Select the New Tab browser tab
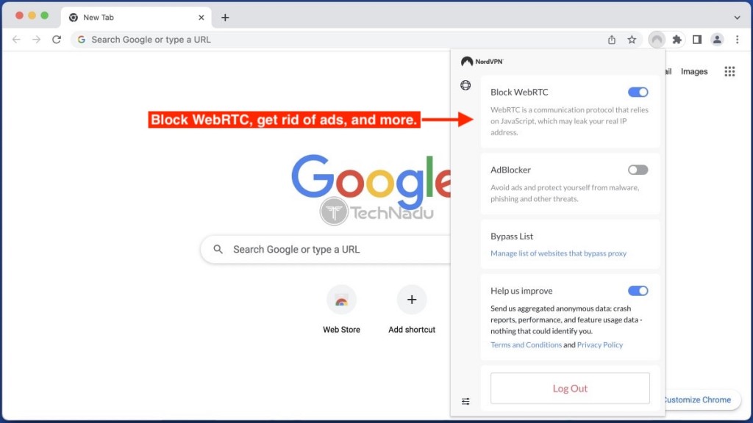 136,18
